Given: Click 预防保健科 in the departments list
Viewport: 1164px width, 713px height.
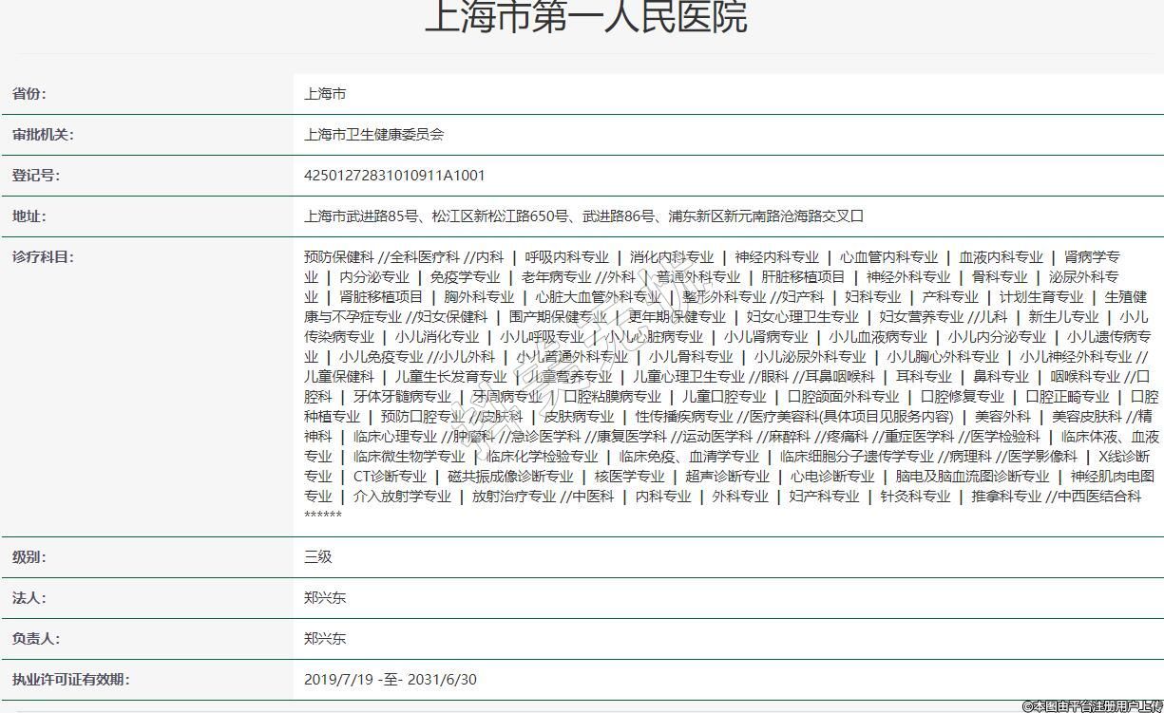Looking at the screenshot, I should tap(338, 257).
